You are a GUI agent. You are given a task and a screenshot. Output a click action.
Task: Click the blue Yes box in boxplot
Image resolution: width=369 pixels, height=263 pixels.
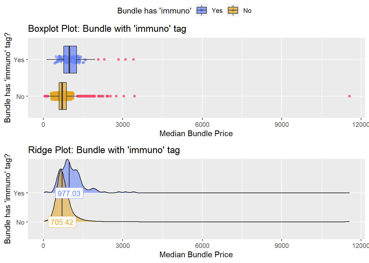tap(70, 59)
